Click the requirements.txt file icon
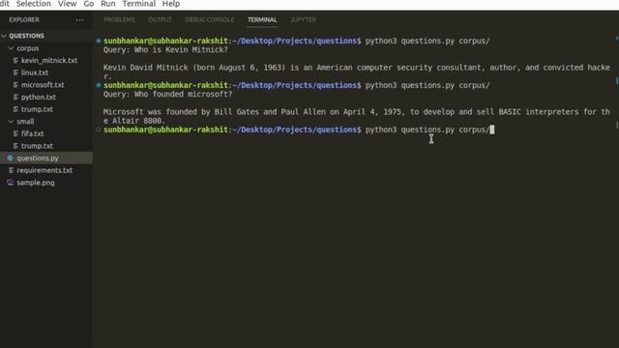The image size is (619, 348). pyautogui.click(x=11, y=170)
